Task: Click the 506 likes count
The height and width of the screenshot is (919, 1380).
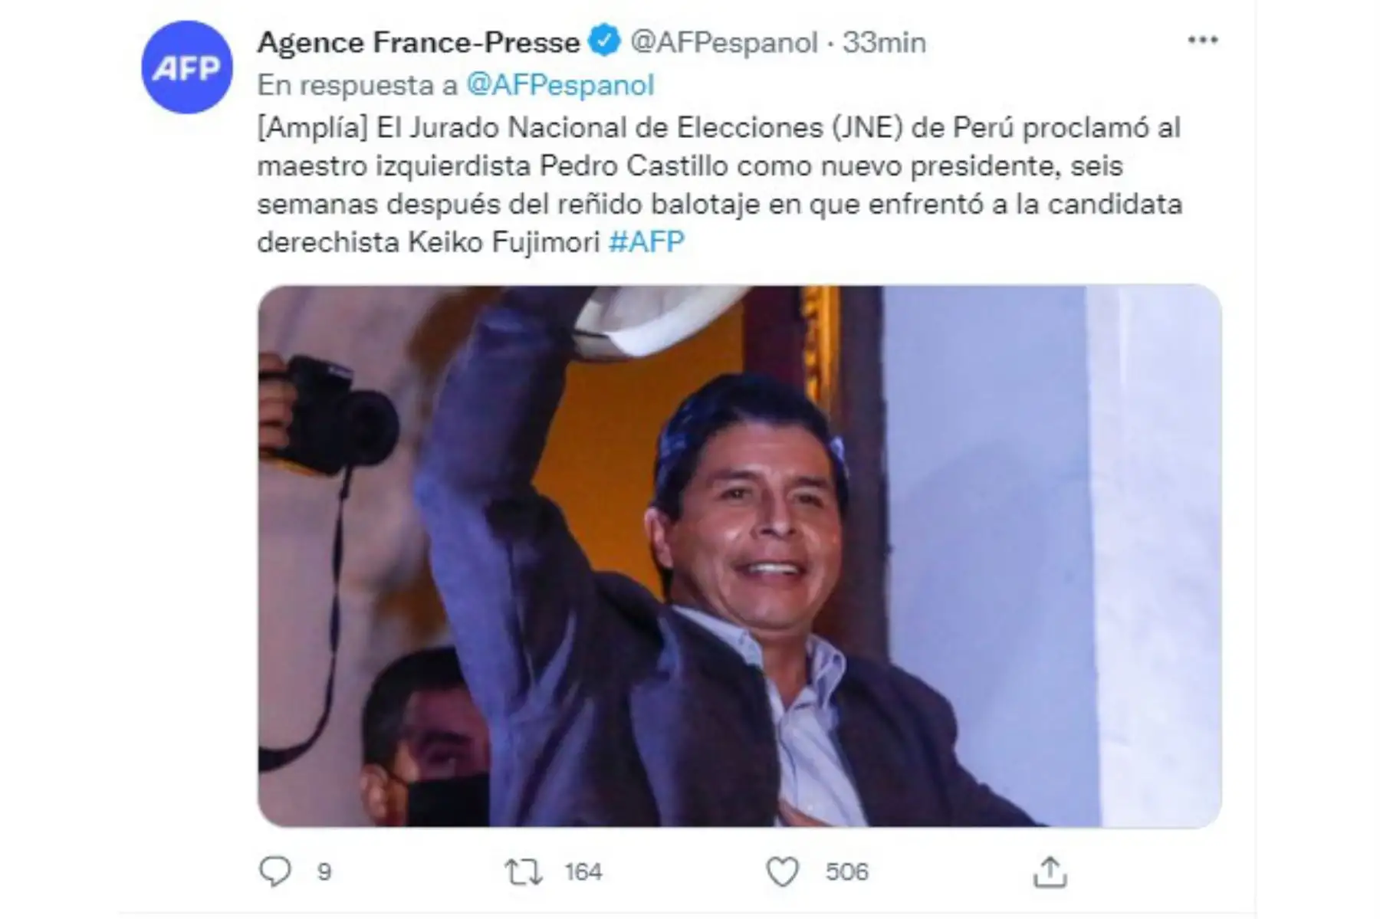Action: point(846,872)
